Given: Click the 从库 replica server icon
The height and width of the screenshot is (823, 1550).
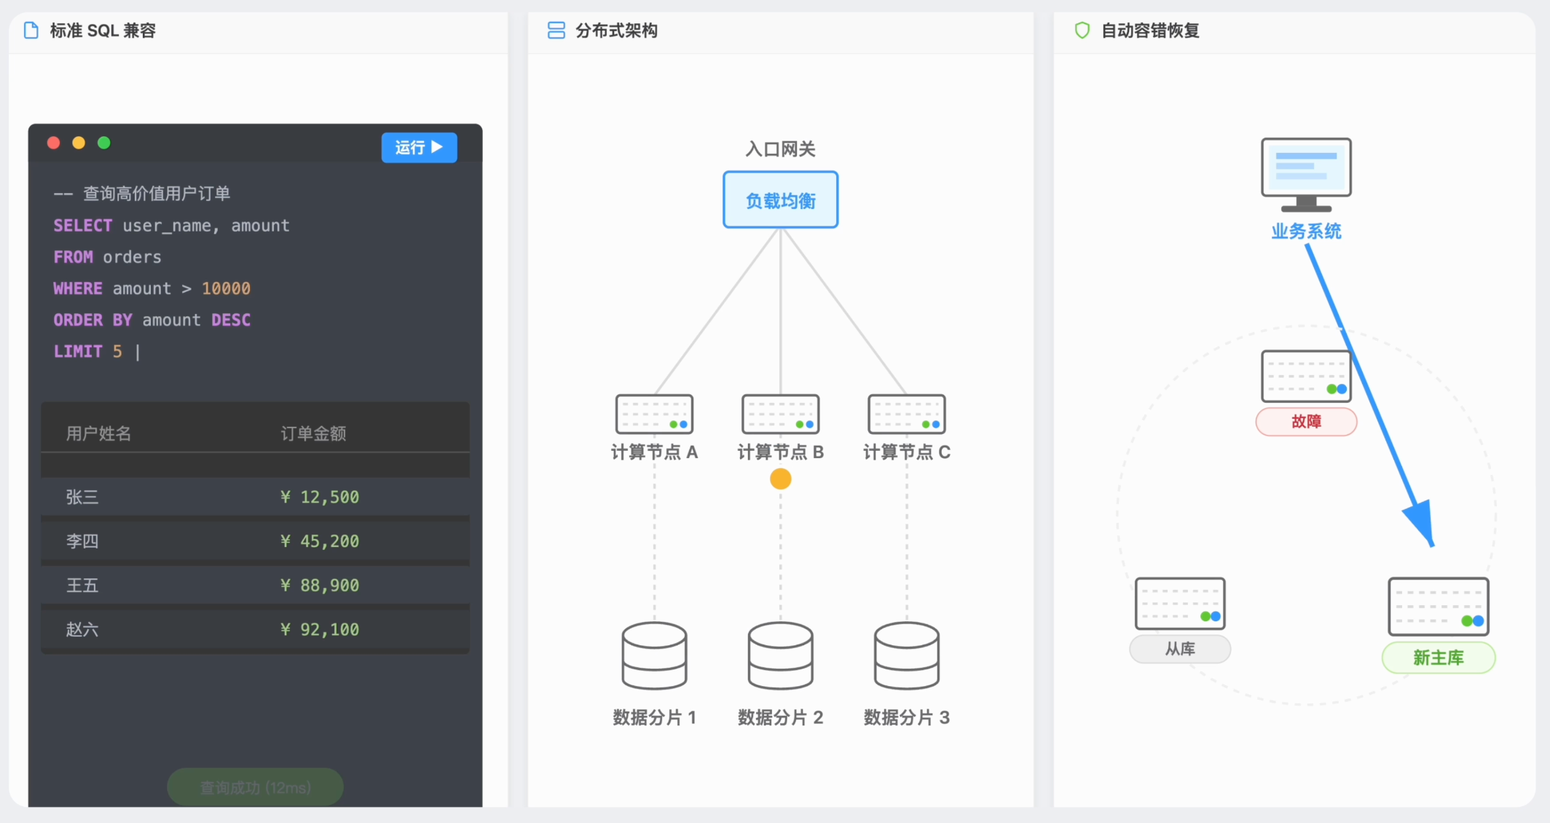Looking at the screenshot, I should 1180,604.
